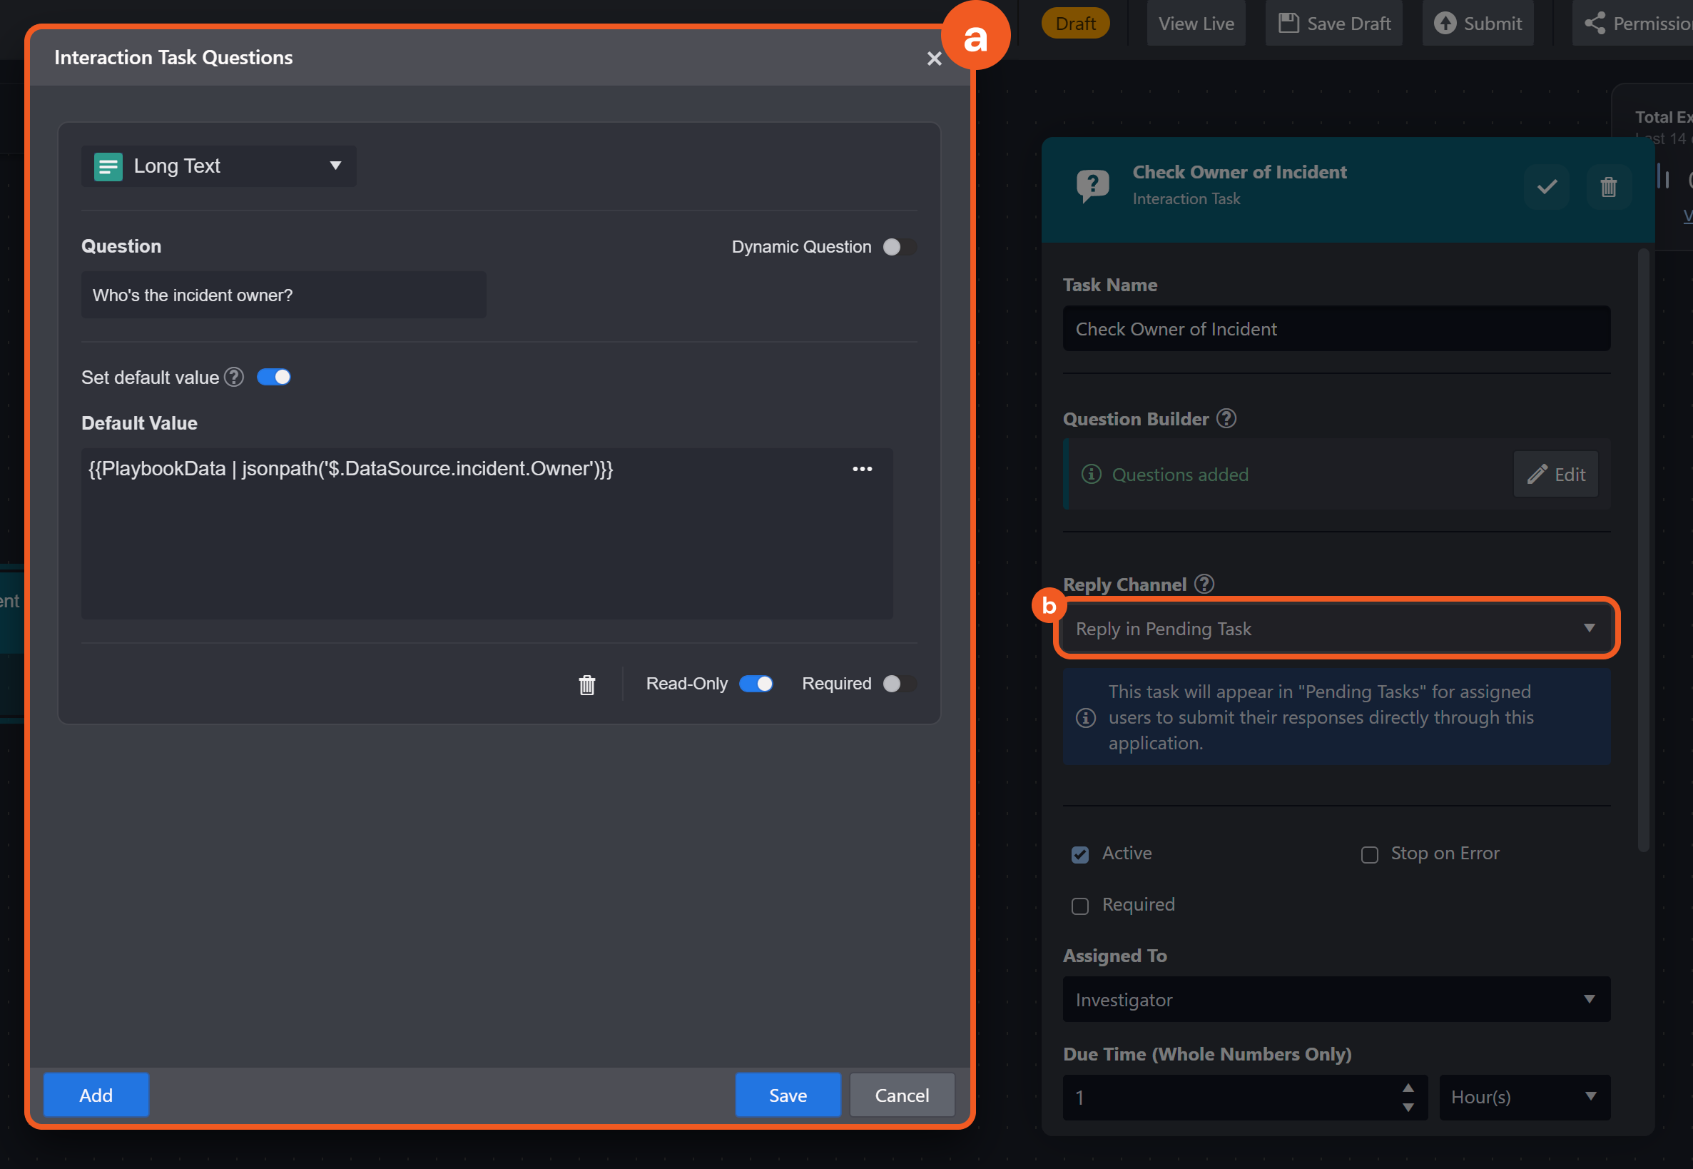The height and width of the screenshot is (1169, 1693).
Task: Open the three-dot menu in Default Value
Action: tap(862, 469)
